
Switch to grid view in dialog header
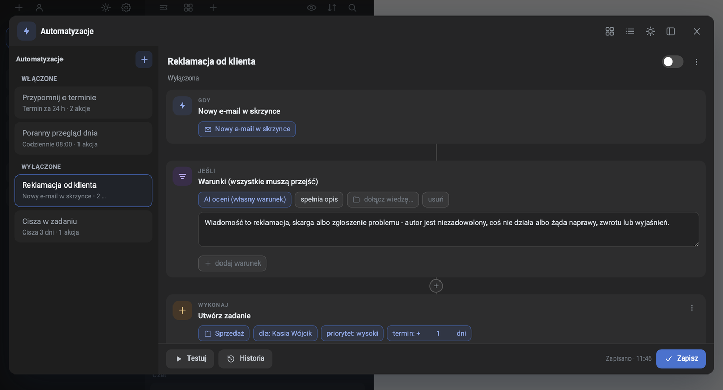[x=610, y=32]
